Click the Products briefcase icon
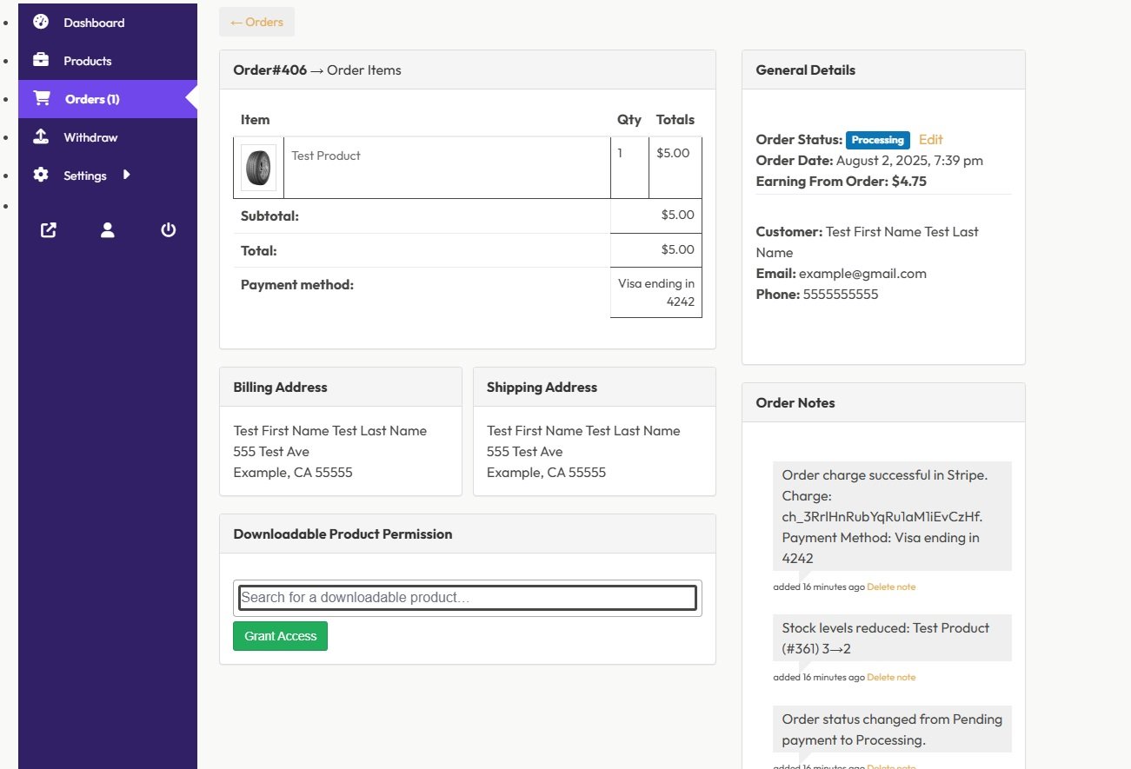 click(41, 61)
